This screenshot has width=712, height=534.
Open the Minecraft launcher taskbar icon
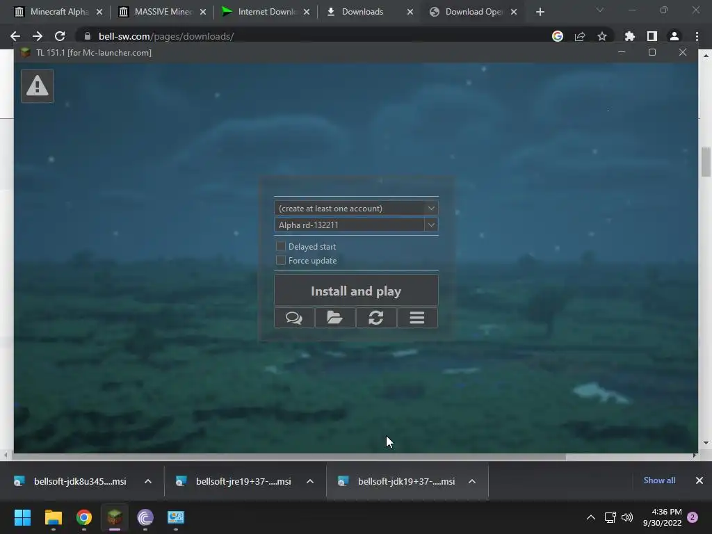pyautogui.click(x=115, y=517)
